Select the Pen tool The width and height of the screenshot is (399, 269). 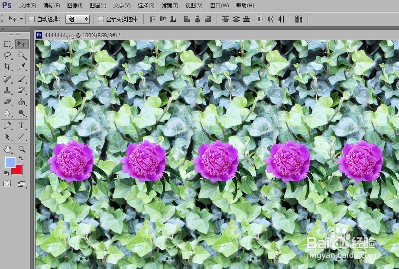point(7,126)
